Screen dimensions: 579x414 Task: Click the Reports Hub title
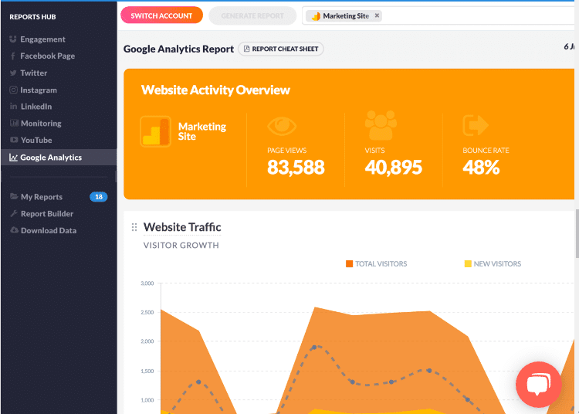(32, 17)
